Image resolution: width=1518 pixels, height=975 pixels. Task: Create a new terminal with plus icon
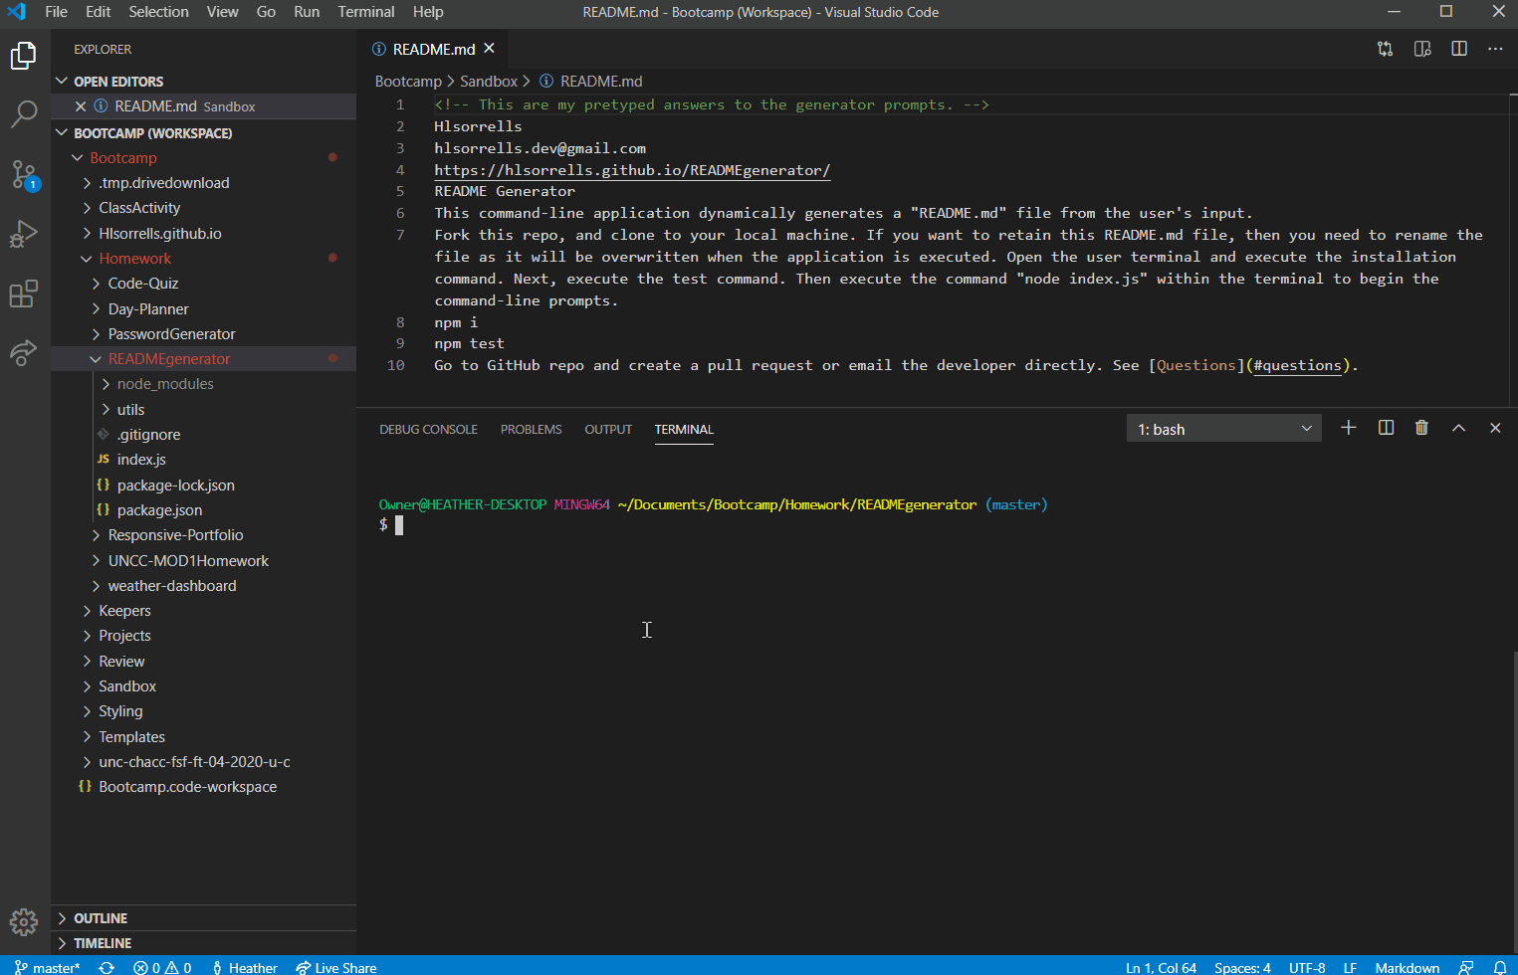click(1349, 428)
